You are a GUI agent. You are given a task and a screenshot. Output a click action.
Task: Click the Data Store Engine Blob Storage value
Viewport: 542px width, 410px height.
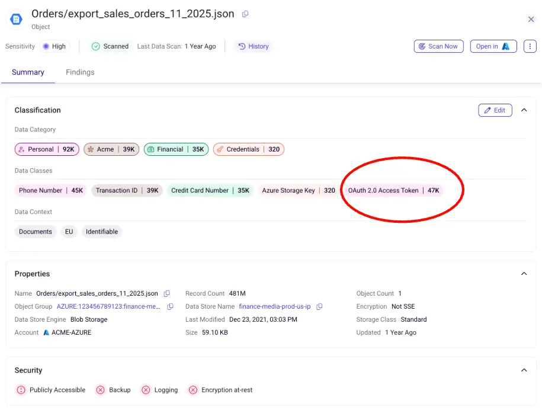89,319
